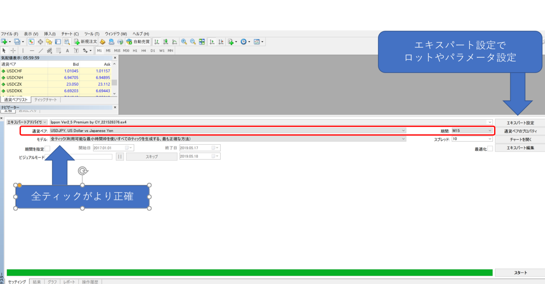The height and width of the screenshot is (284, 545).
Task: Switch chart timeframe to M15 in toolbar
Action: pyautogui.click(x=117, y=50)
